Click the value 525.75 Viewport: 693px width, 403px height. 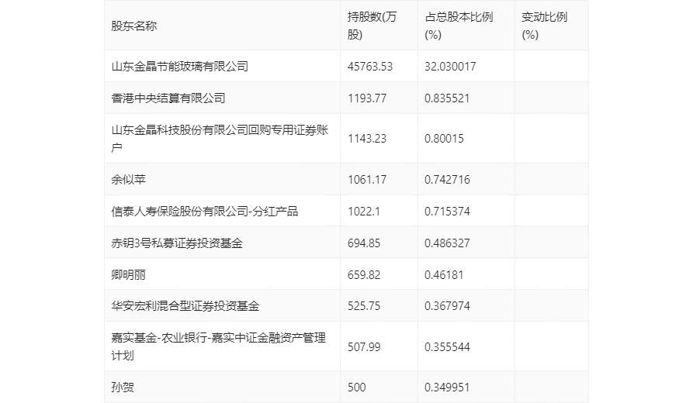[x=364, y=306]
